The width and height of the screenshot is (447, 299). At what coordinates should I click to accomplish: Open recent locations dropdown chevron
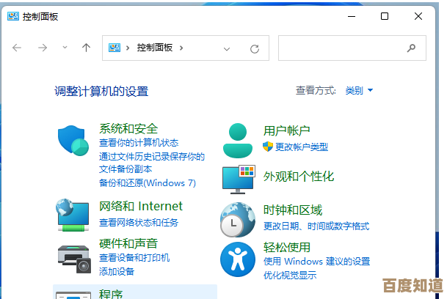[x=65, y=48]
